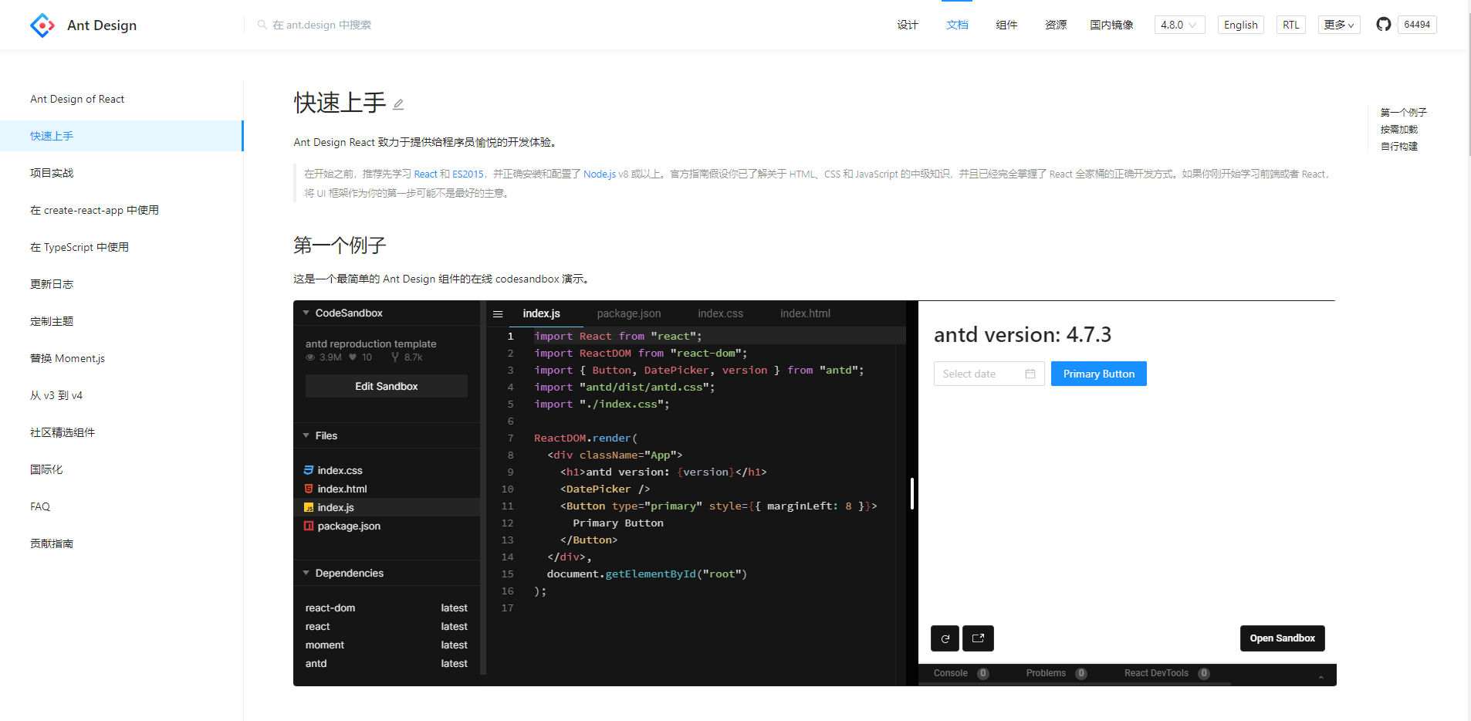The height and width of the screenshot is (721, 1471).
Task: Click the calendar icon in date picker
Action: click(1030, 374)
